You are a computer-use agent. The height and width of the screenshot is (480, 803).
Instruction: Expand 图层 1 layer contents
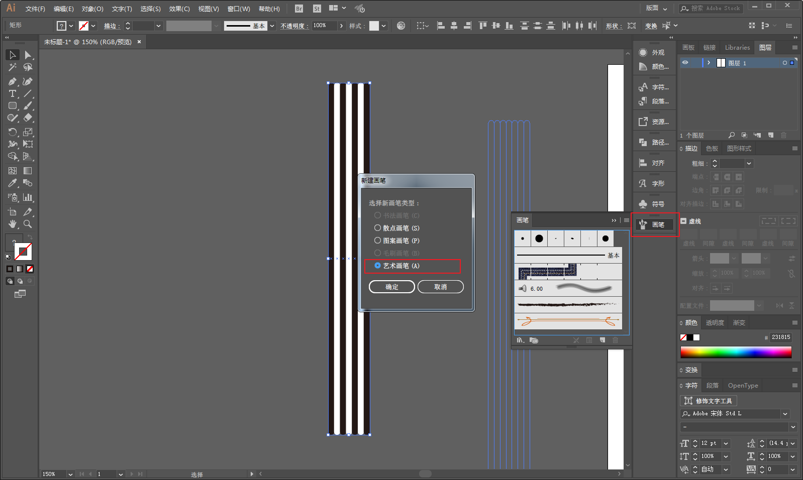[709, 63]
